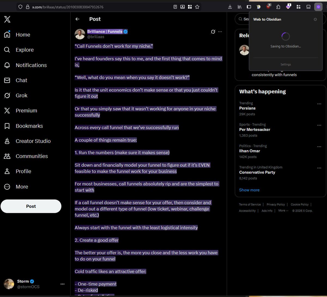Open browser Downloads arrow icon

tap(230, 7)
